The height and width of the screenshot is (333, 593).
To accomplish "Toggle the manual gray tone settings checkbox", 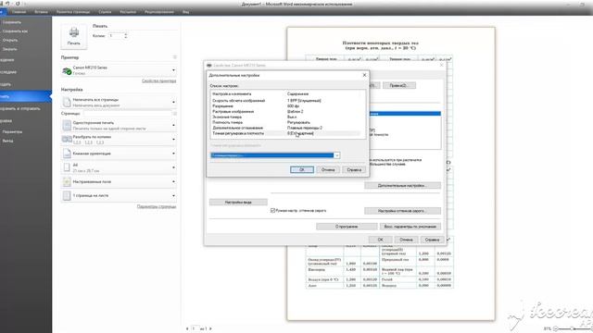I will 272,211.
